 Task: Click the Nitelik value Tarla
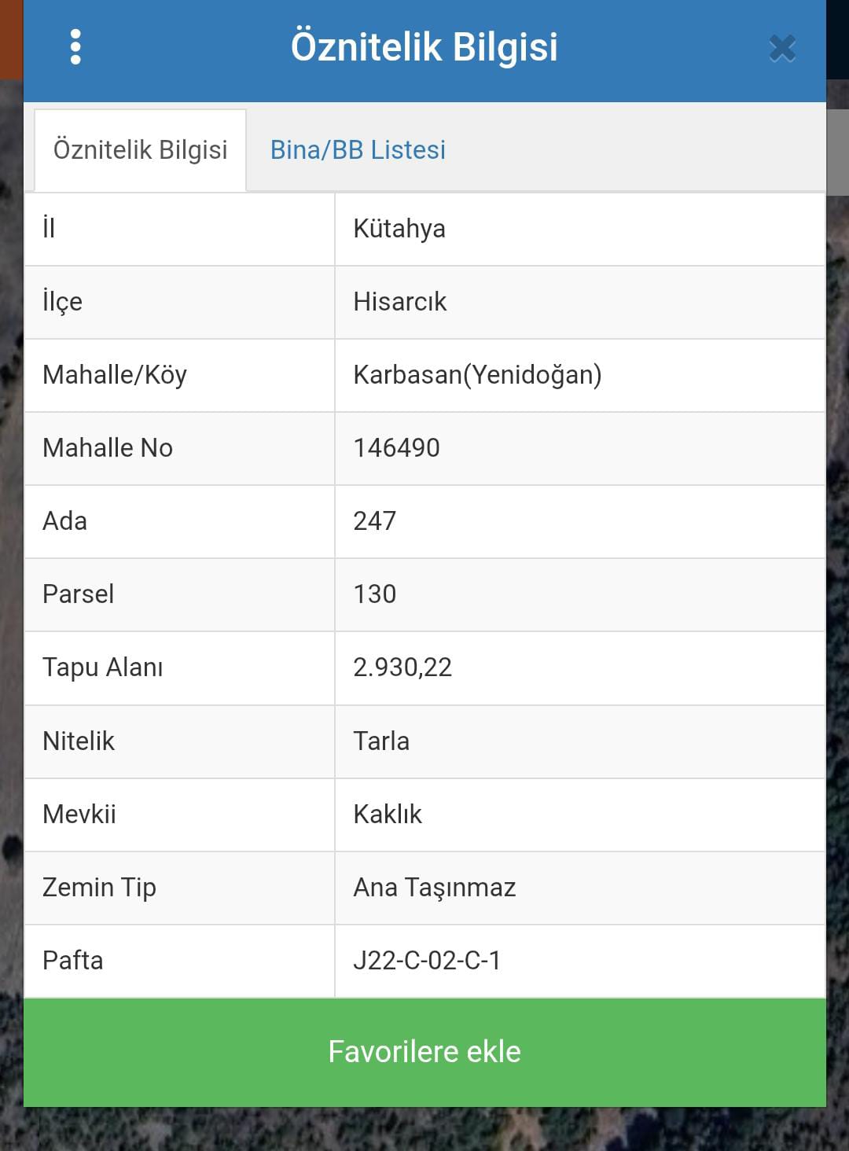(x=381, y=741)
